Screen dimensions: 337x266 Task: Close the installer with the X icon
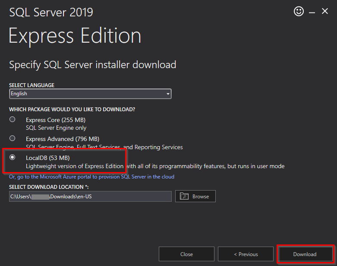325,12
